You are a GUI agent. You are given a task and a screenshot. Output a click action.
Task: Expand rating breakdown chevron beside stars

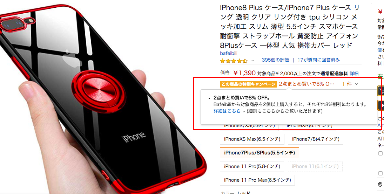click(253, 61)
